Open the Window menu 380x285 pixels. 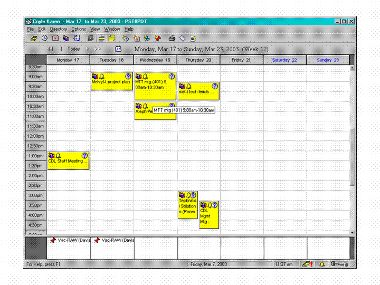click(x=112, y=29)
